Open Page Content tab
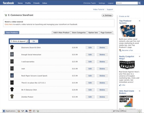Image resolution: width=144 pixels, height=113 pixels. point(106,33)
